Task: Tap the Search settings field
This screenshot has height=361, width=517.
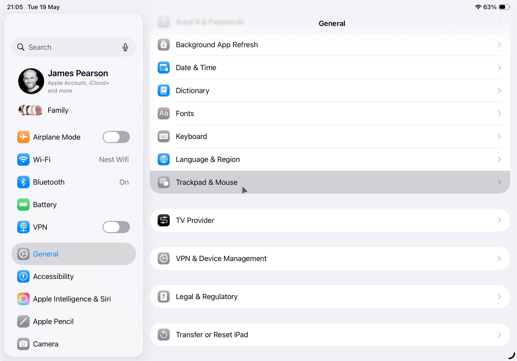Action: click(x=73, y=47)
